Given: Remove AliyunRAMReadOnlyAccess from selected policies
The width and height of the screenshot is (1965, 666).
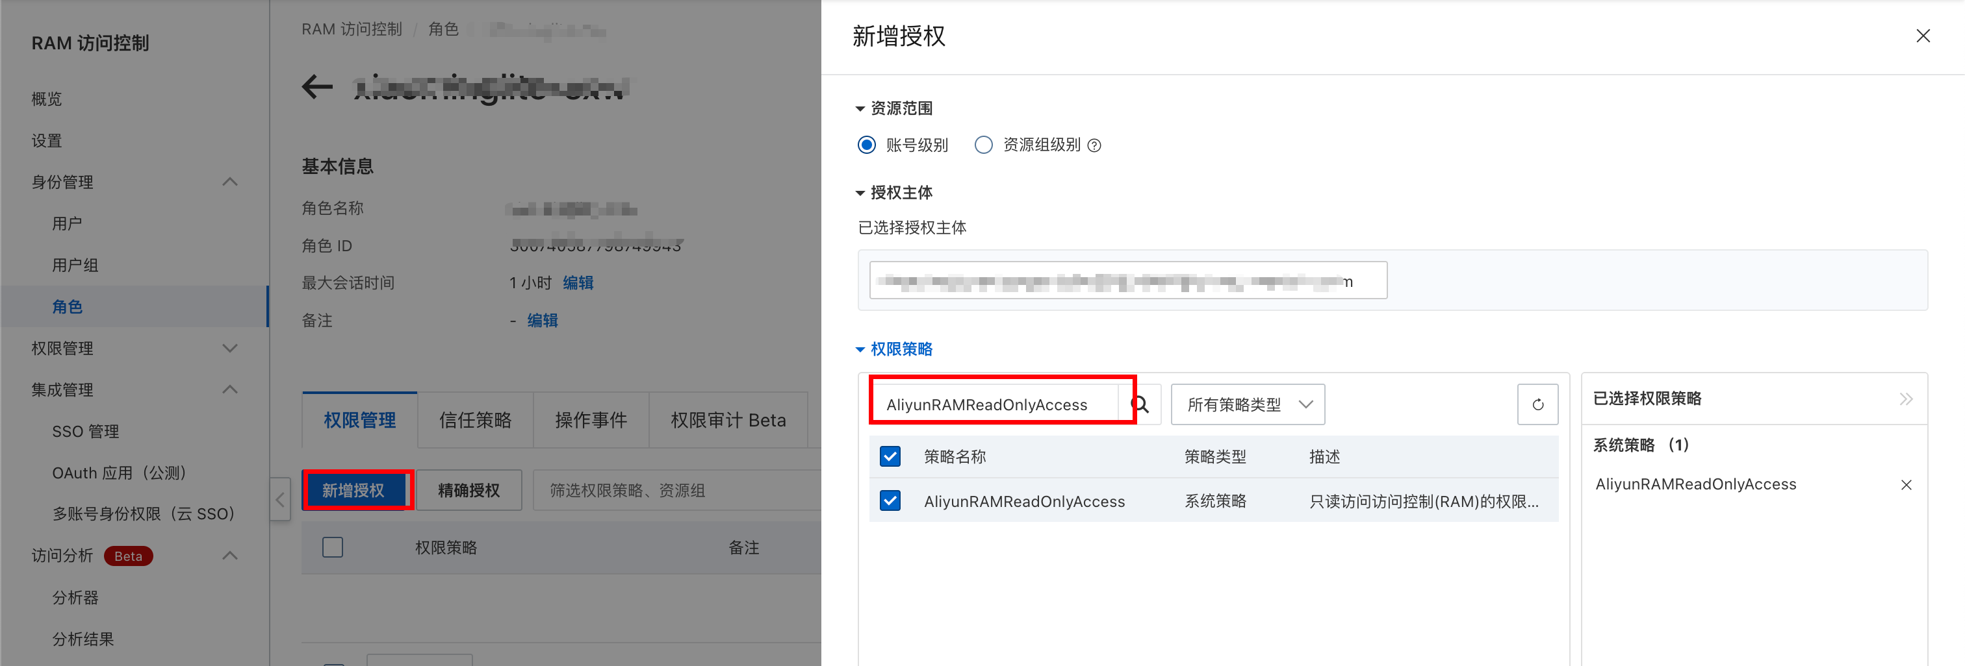Looking at the screenshot, I should [1905, 485].
